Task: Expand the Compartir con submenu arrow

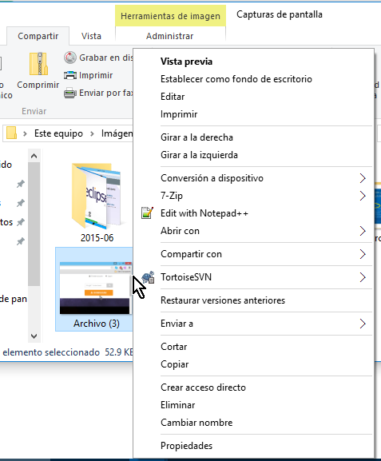Action: tap(363, 254)
